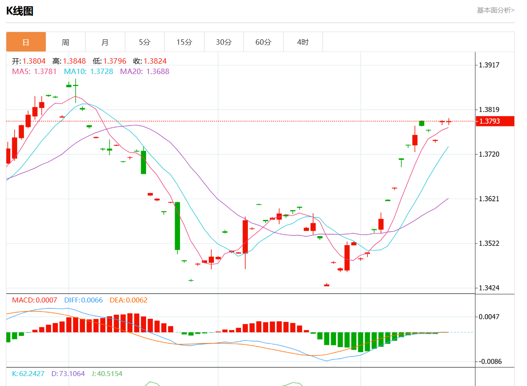527x386 pixels.
Task: Click the 1.3424 price axis label
Action: point(489,288)
